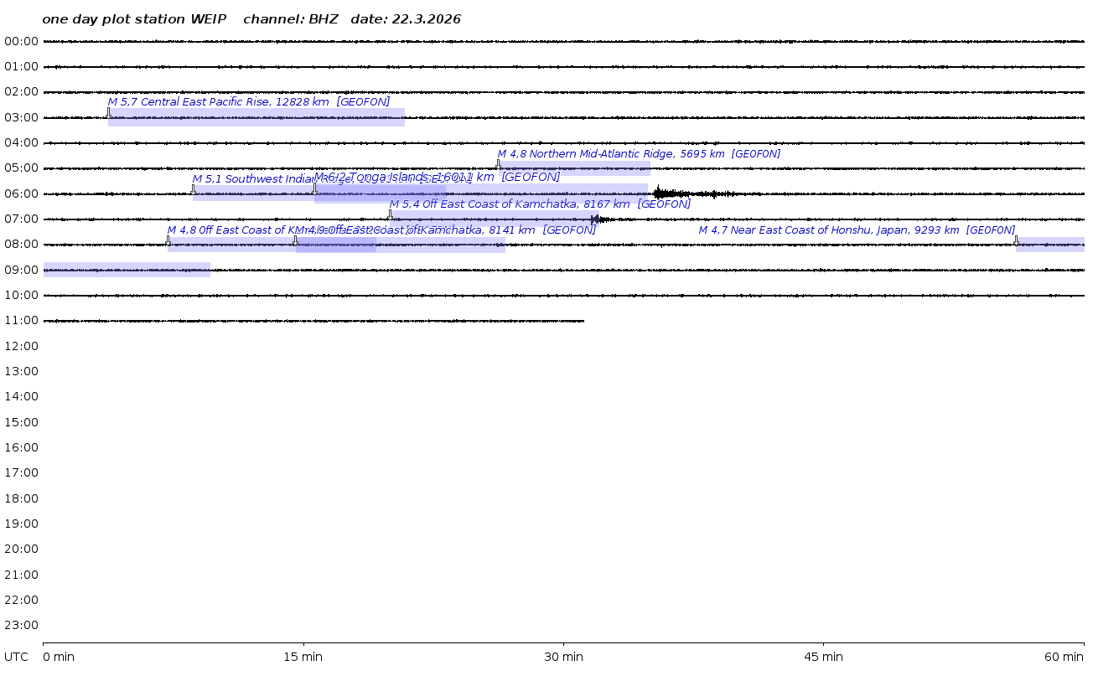This screenshot has width=1093, height=681.
Task: Select the M 4,8 Kamchatka event marker flag
Action: [x=168, y=240]
